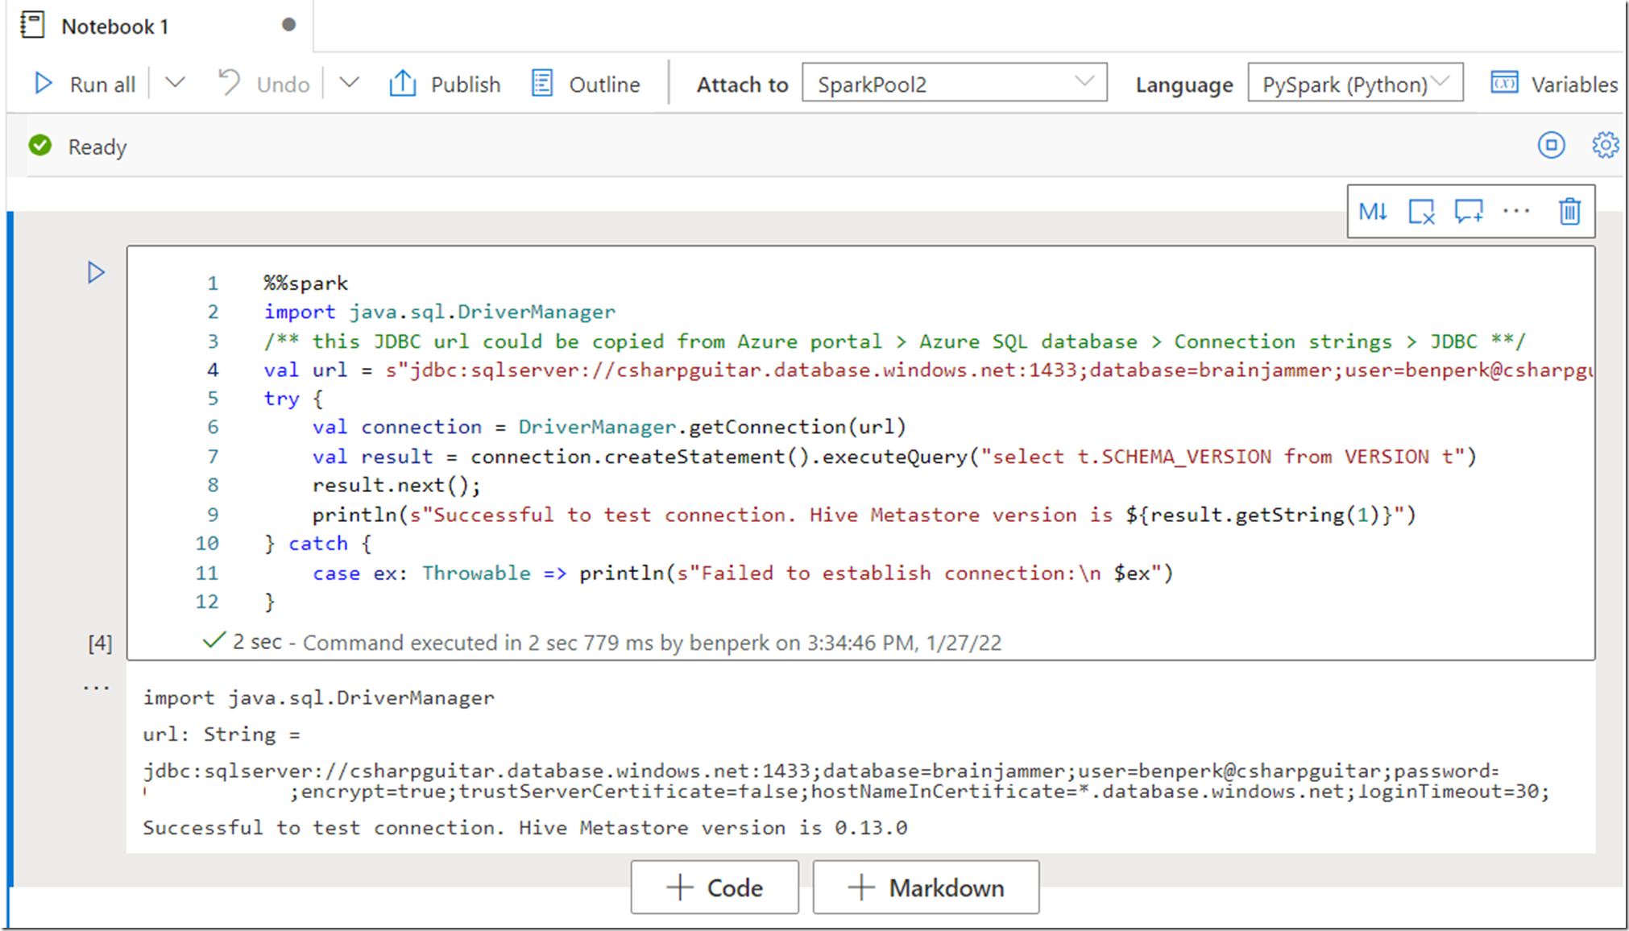The image size is (1629, 931).
Task: Add a new Markdown cell
Action: (925, 887)
